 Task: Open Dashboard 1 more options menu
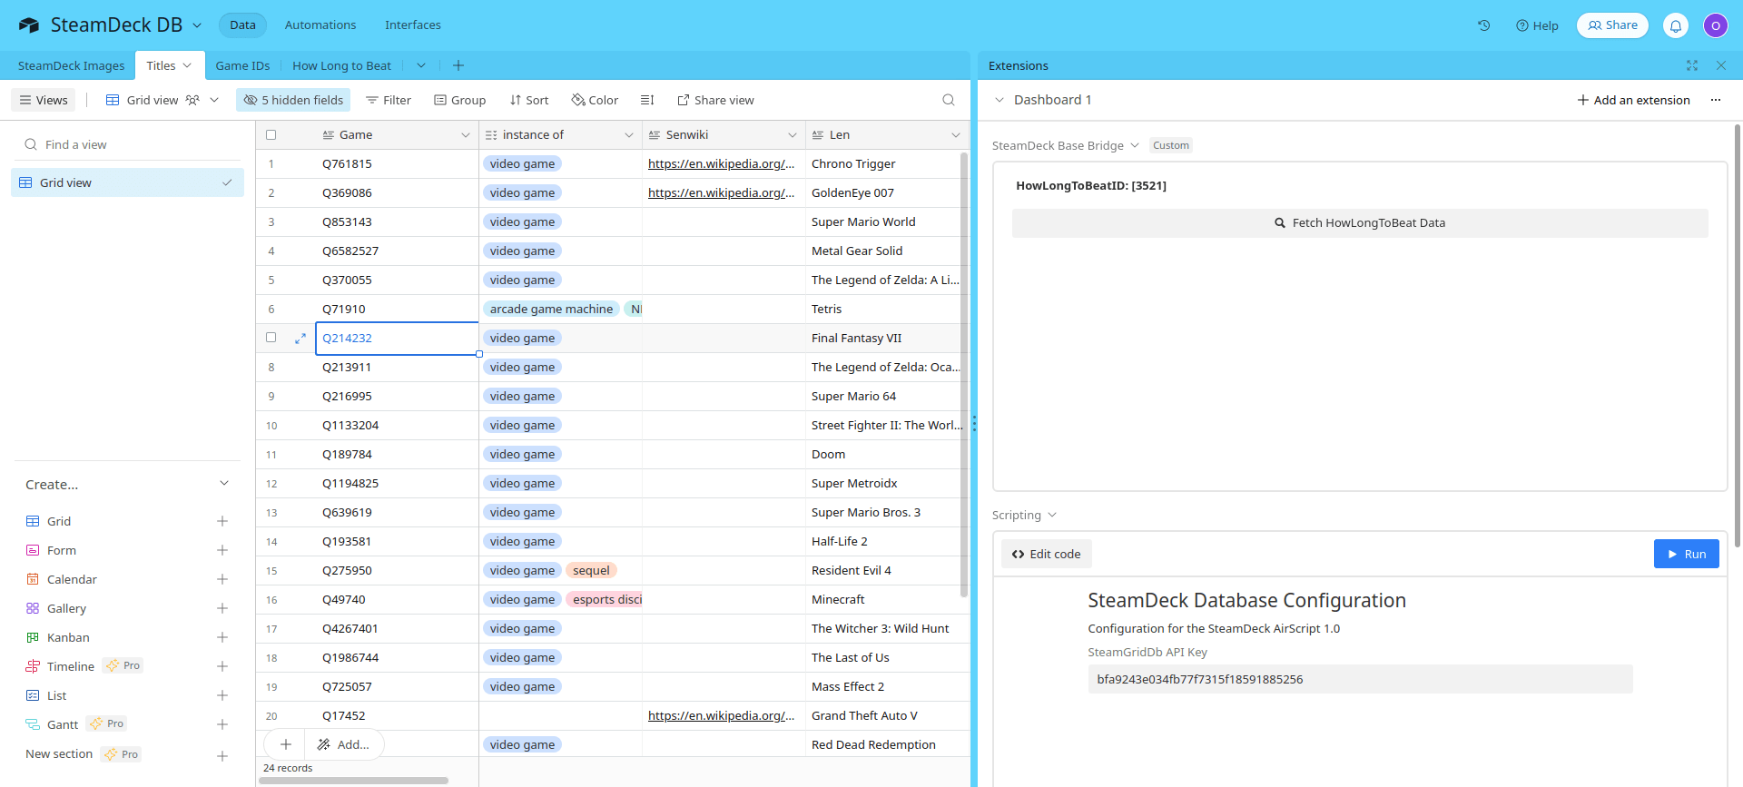click(1716, 100)
